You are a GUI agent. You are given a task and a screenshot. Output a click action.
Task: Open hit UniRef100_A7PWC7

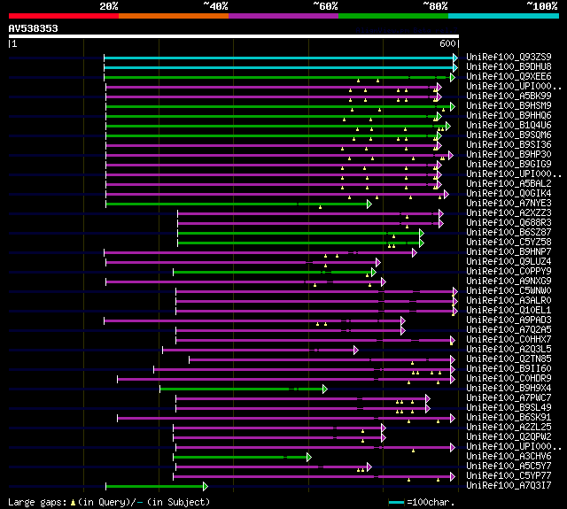coord(509,398)
